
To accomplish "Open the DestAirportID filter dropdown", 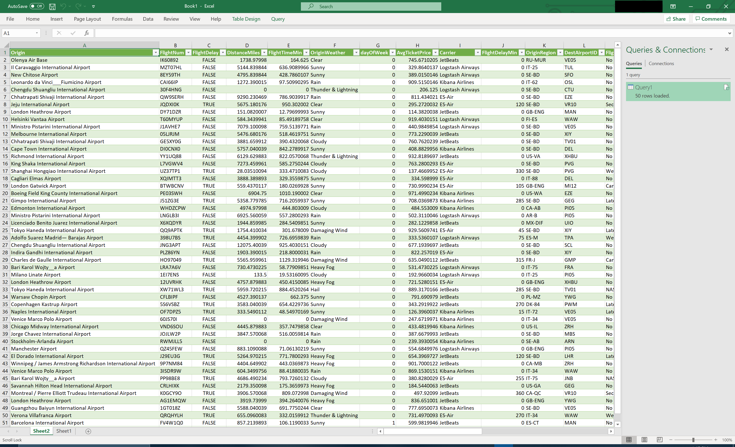I will (602, 53).
